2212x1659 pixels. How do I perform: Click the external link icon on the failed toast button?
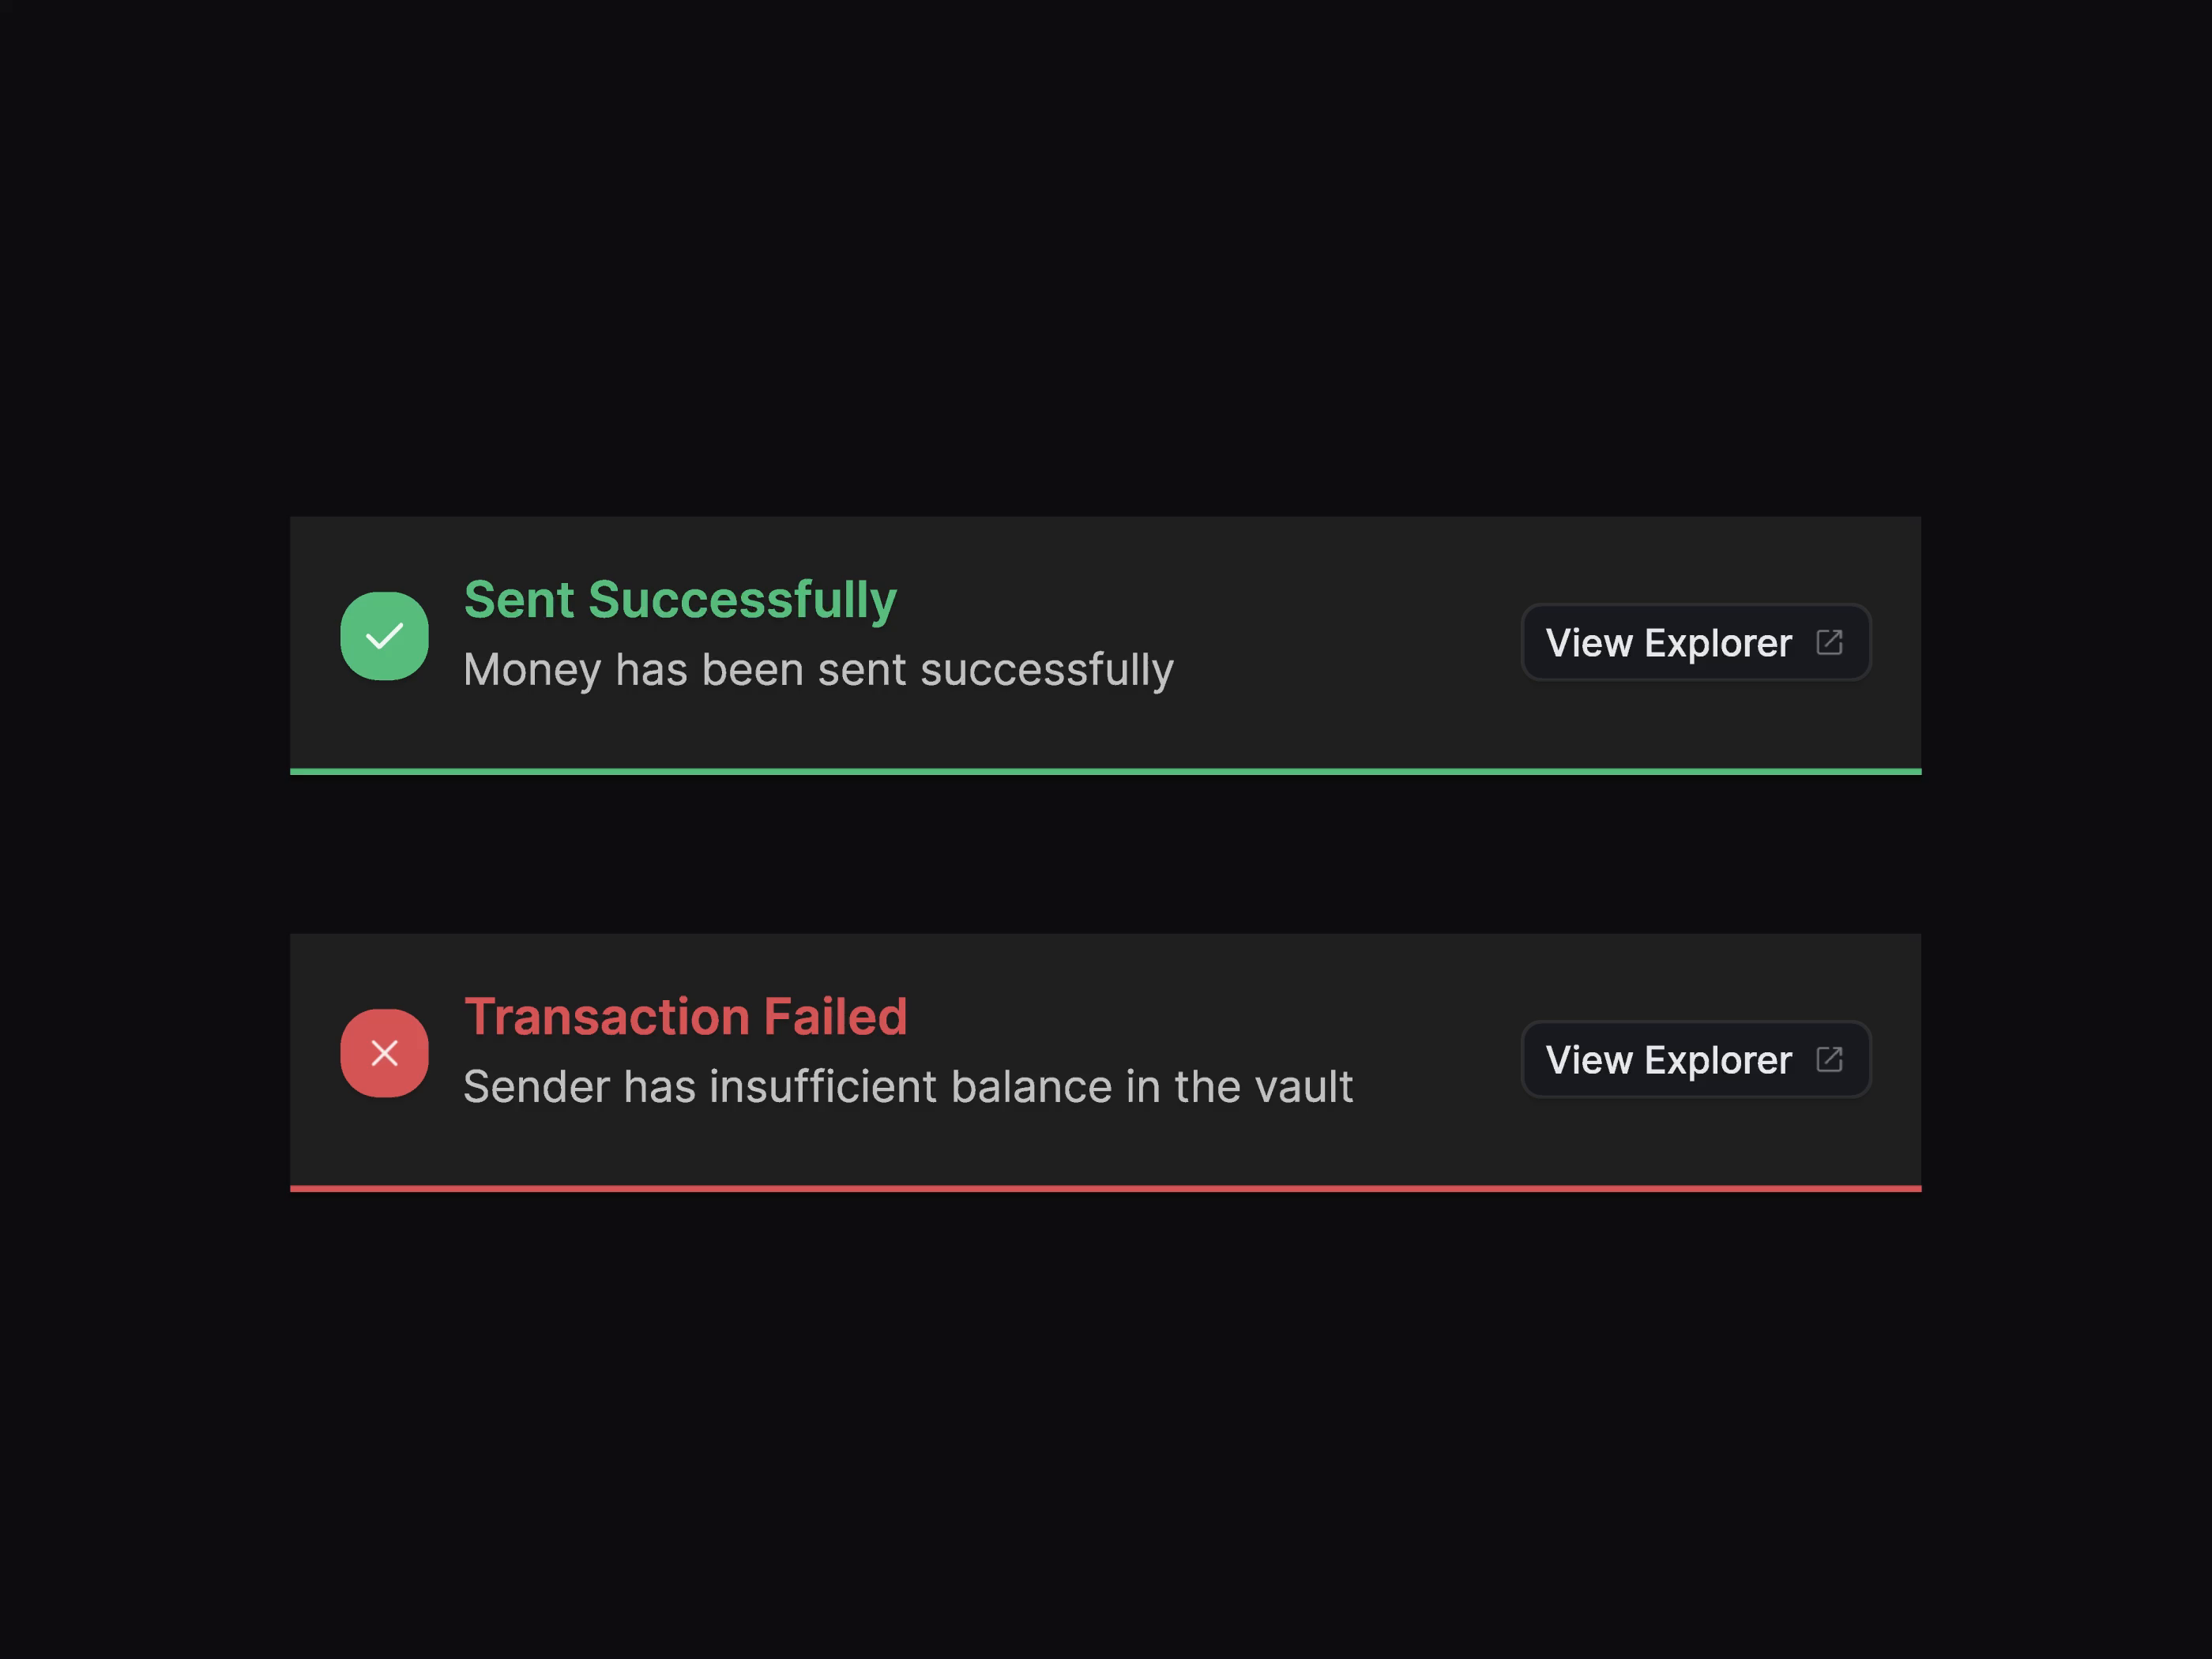[1832, 1059]
